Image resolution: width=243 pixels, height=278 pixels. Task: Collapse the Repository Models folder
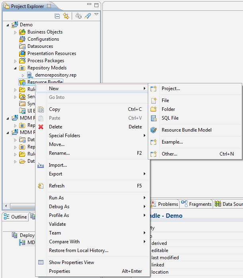[15, 68]
